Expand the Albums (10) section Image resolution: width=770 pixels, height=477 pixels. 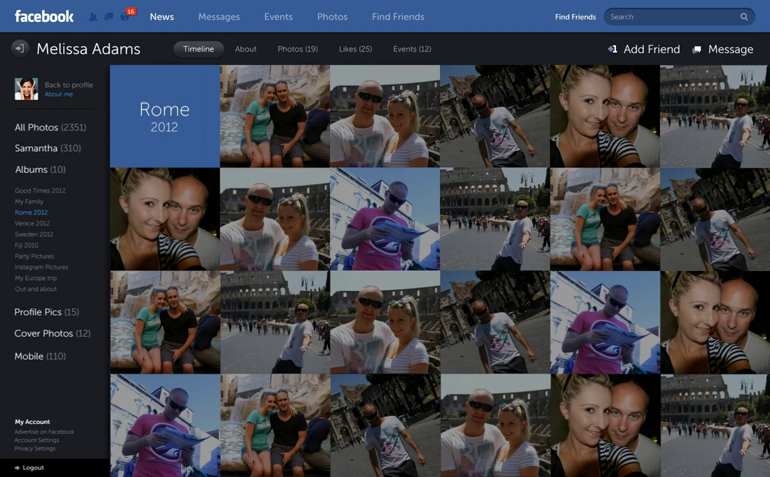40,170
